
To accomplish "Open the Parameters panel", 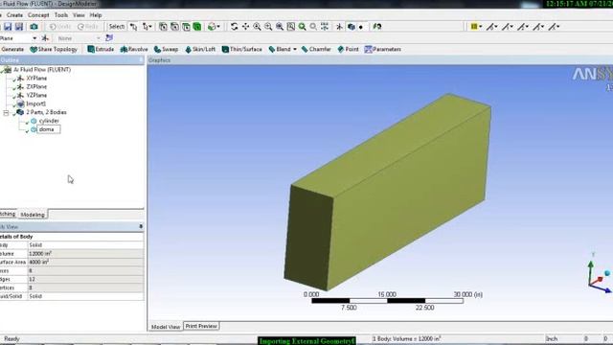I will pos(383,49).
